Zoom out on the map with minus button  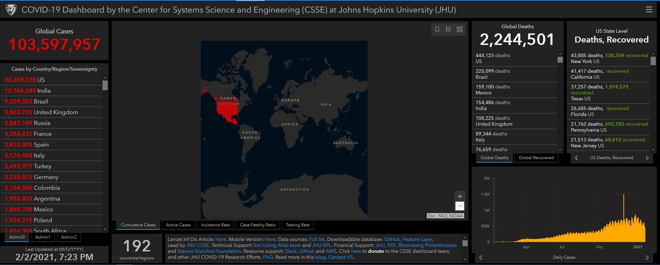(x=460, y=206)
